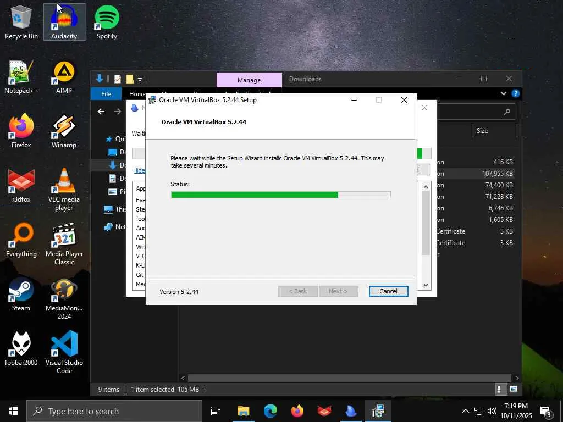The image size is (563, 422).
Task: Select the Steam desktop shortcut
Action: point(21,295)
